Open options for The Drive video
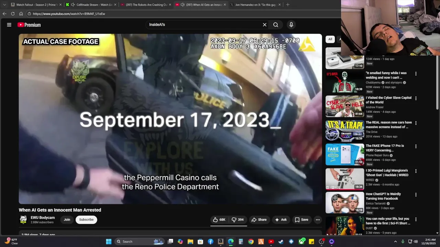 pyautogui.click(x=416, y=123)
